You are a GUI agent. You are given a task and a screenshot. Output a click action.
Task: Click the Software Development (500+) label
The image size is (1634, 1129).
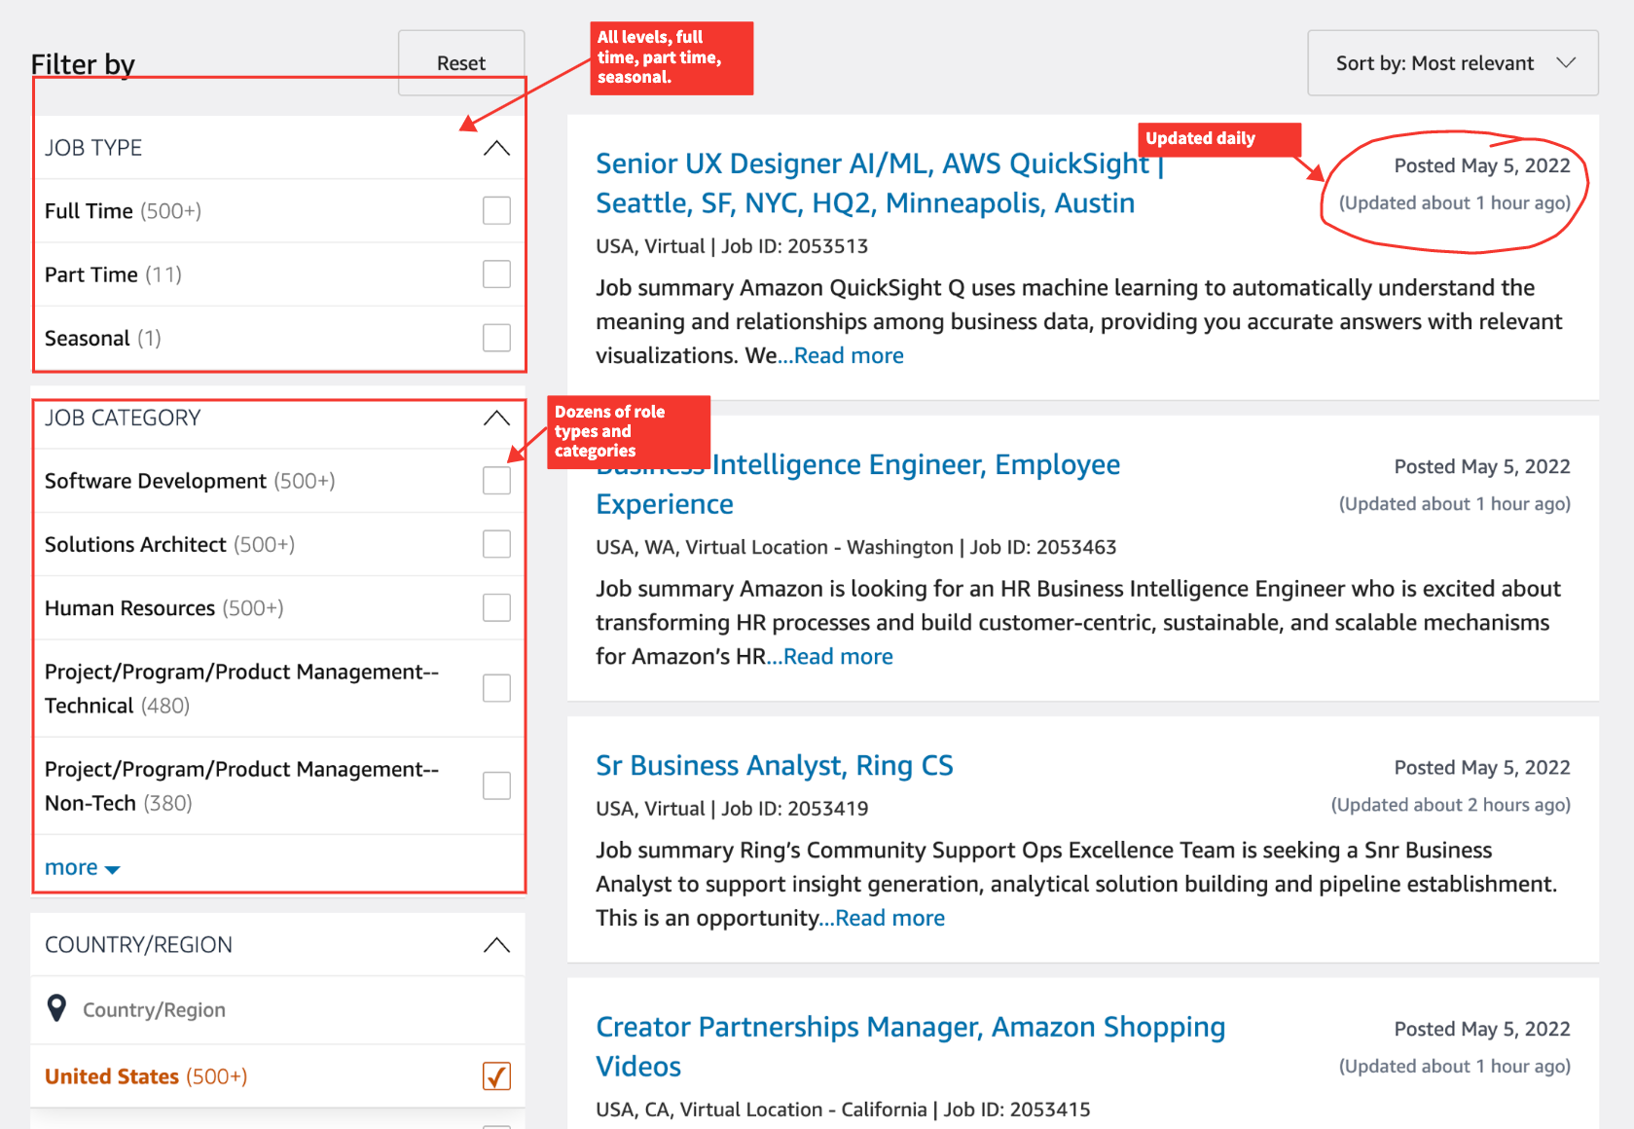coord(190,481)
